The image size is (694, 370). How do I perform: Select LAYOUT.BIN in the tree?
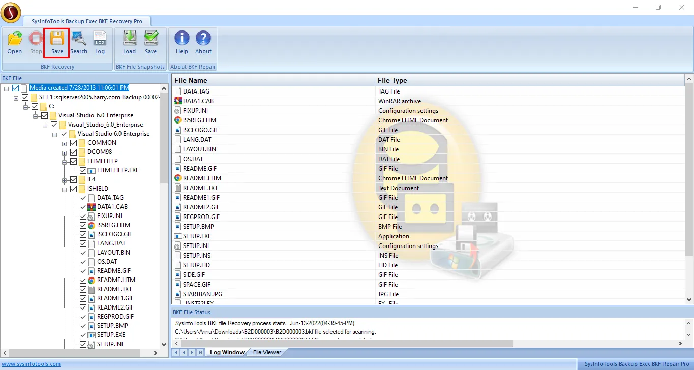(x=113, y=253)
